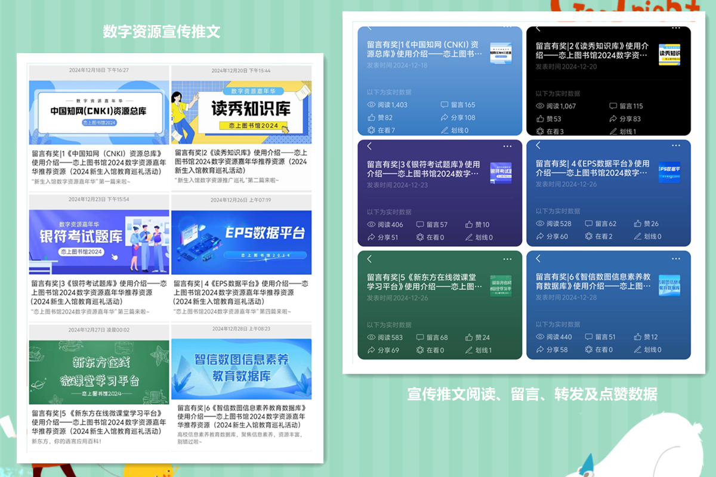Click the share arrow icon beside 分享 51

371,237
